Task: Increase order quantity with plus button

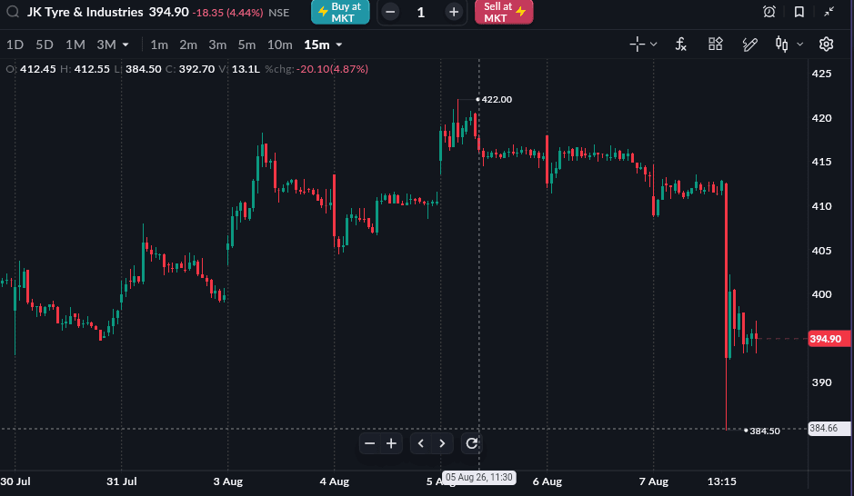Action: [x=453, y=12]
